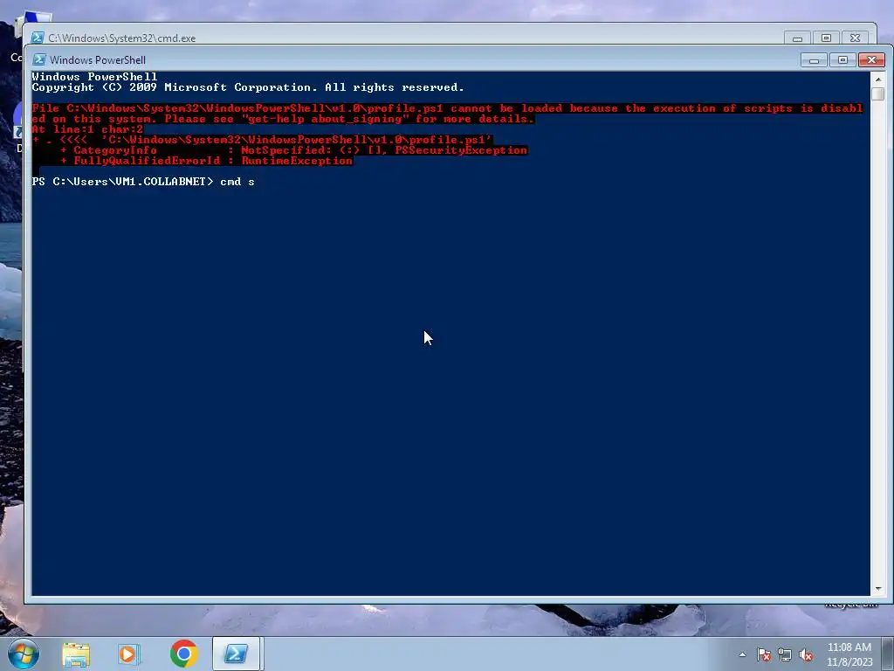Click the PS C:\Users\VM1.COLLABNET> prompt

tap(122, 182)
